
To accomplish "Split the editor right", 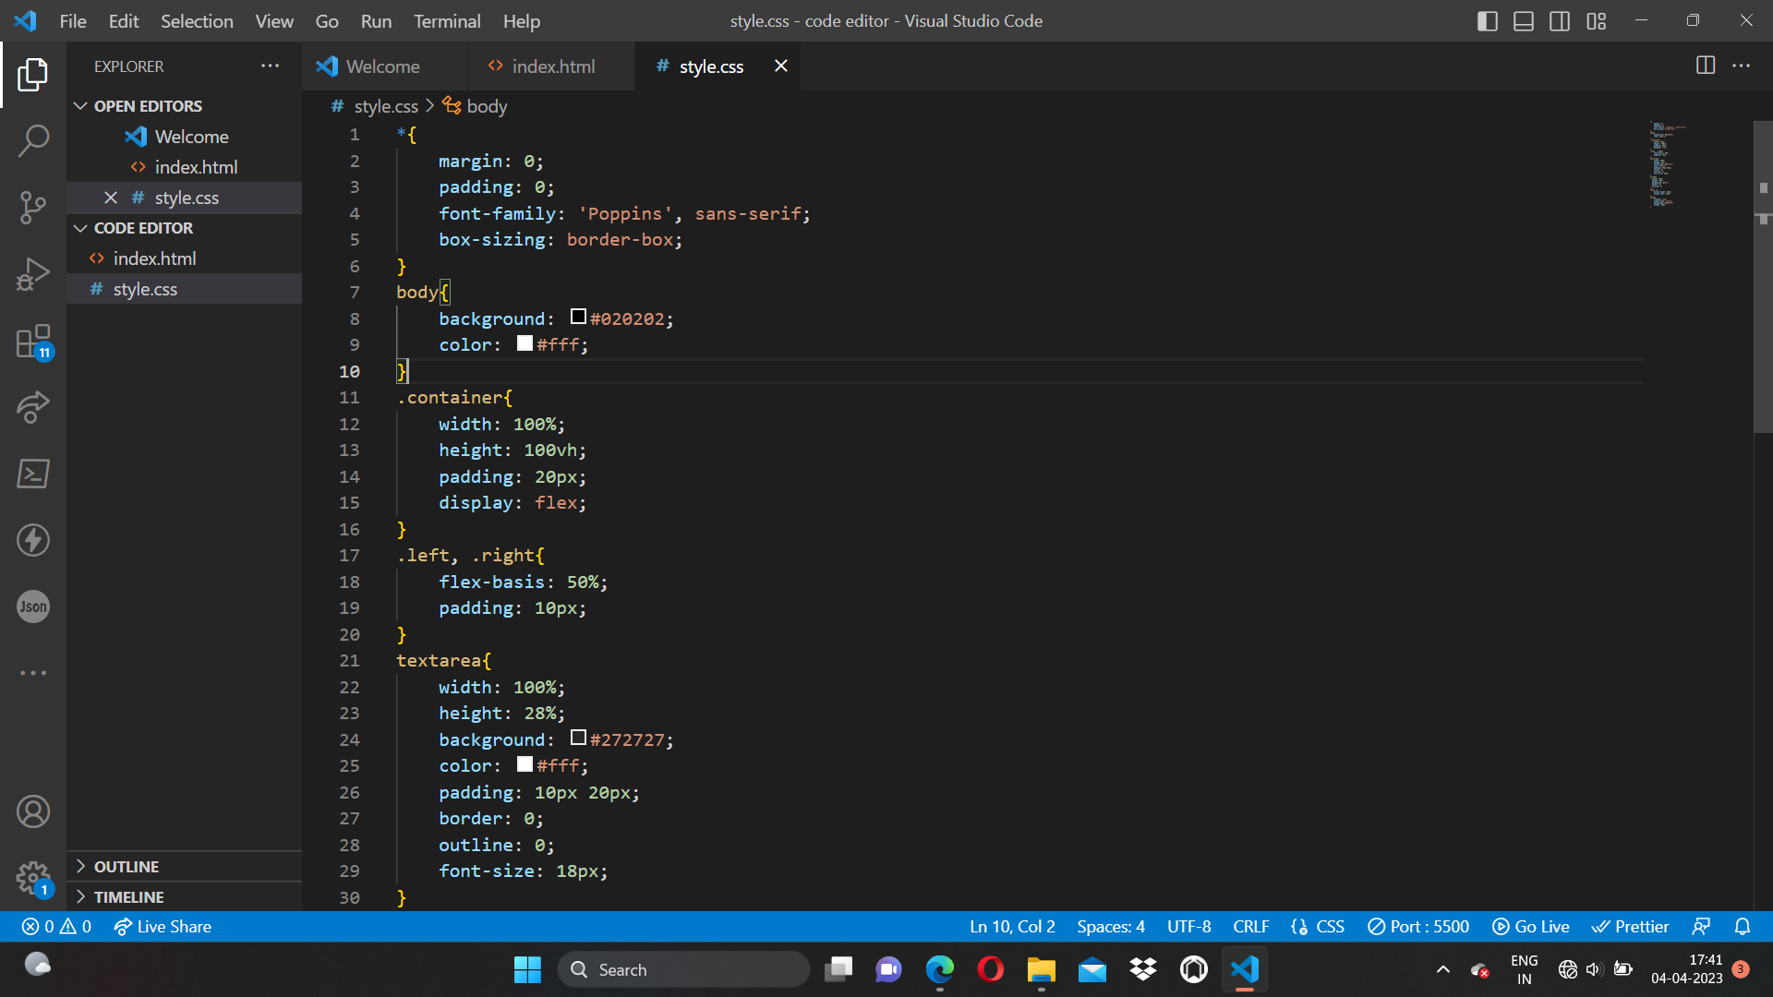I will [1706, 66].
